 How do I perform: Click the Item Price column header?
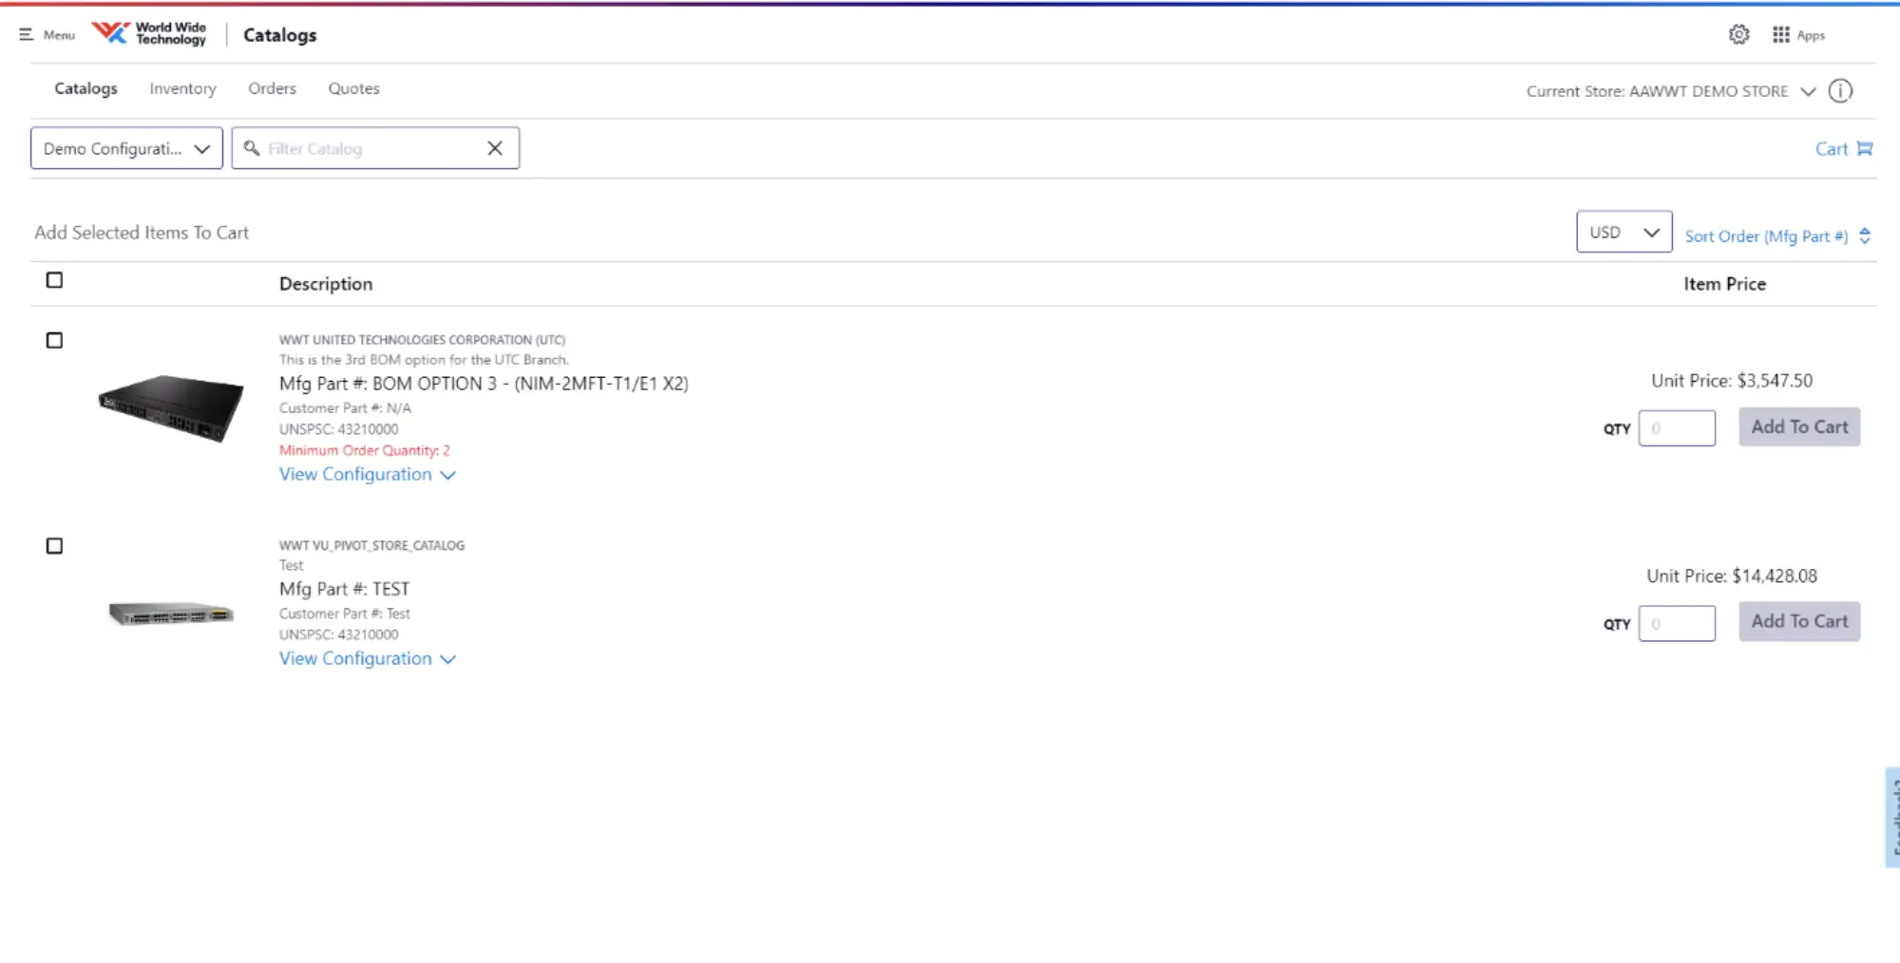[1724, 284]
